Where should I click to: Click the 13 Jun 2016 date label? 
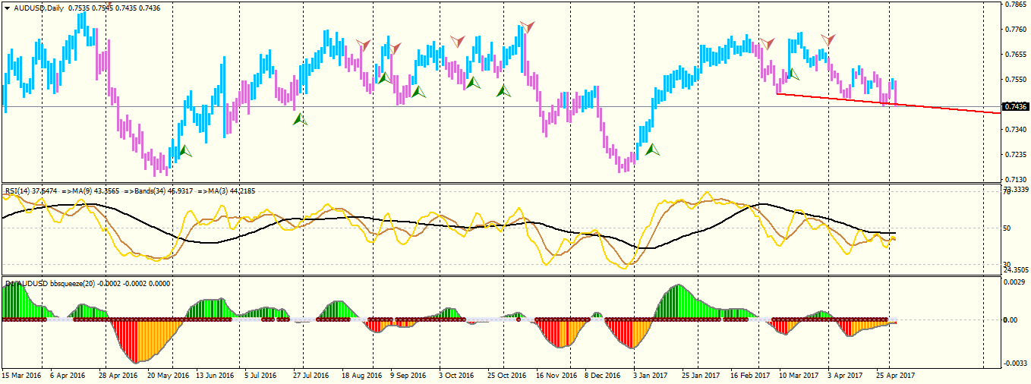pyautogui.click(x=215, y=376)
